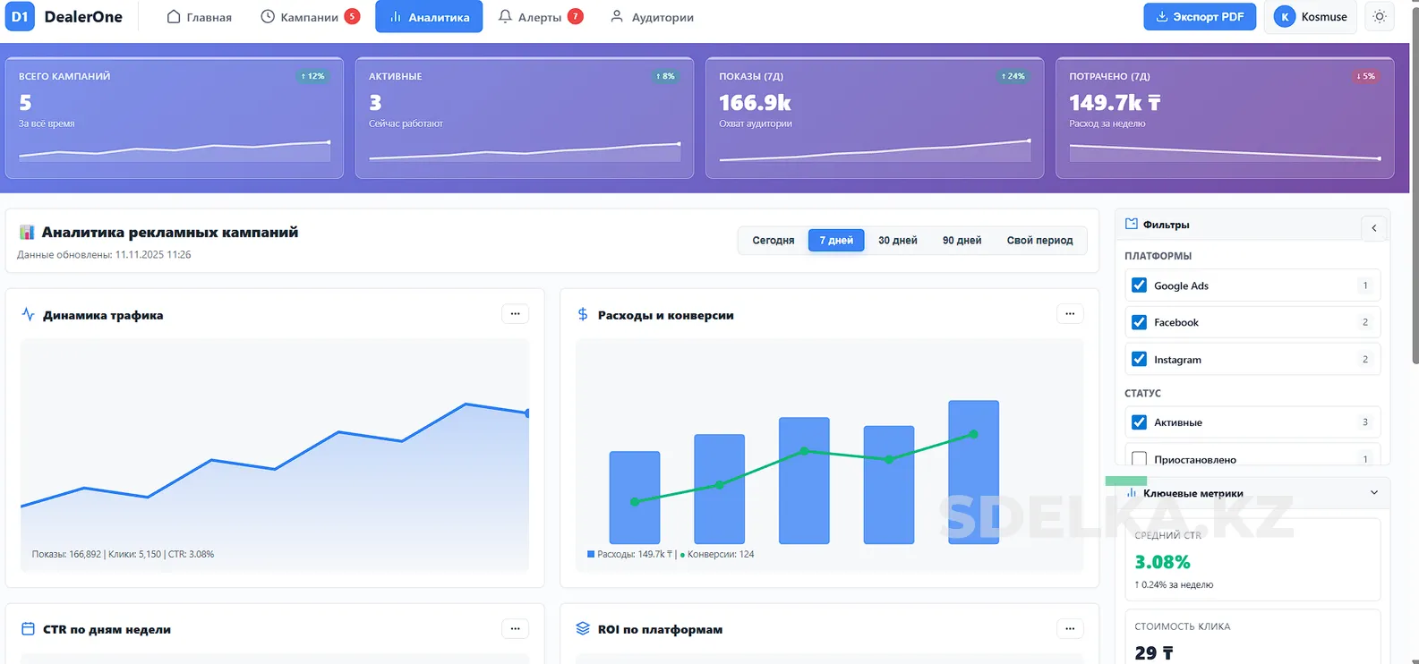Viewport: 1419px width, 664px height.
Task: Uncheck the Google Ads platform filter
Action: click(x=1139, y=285)
